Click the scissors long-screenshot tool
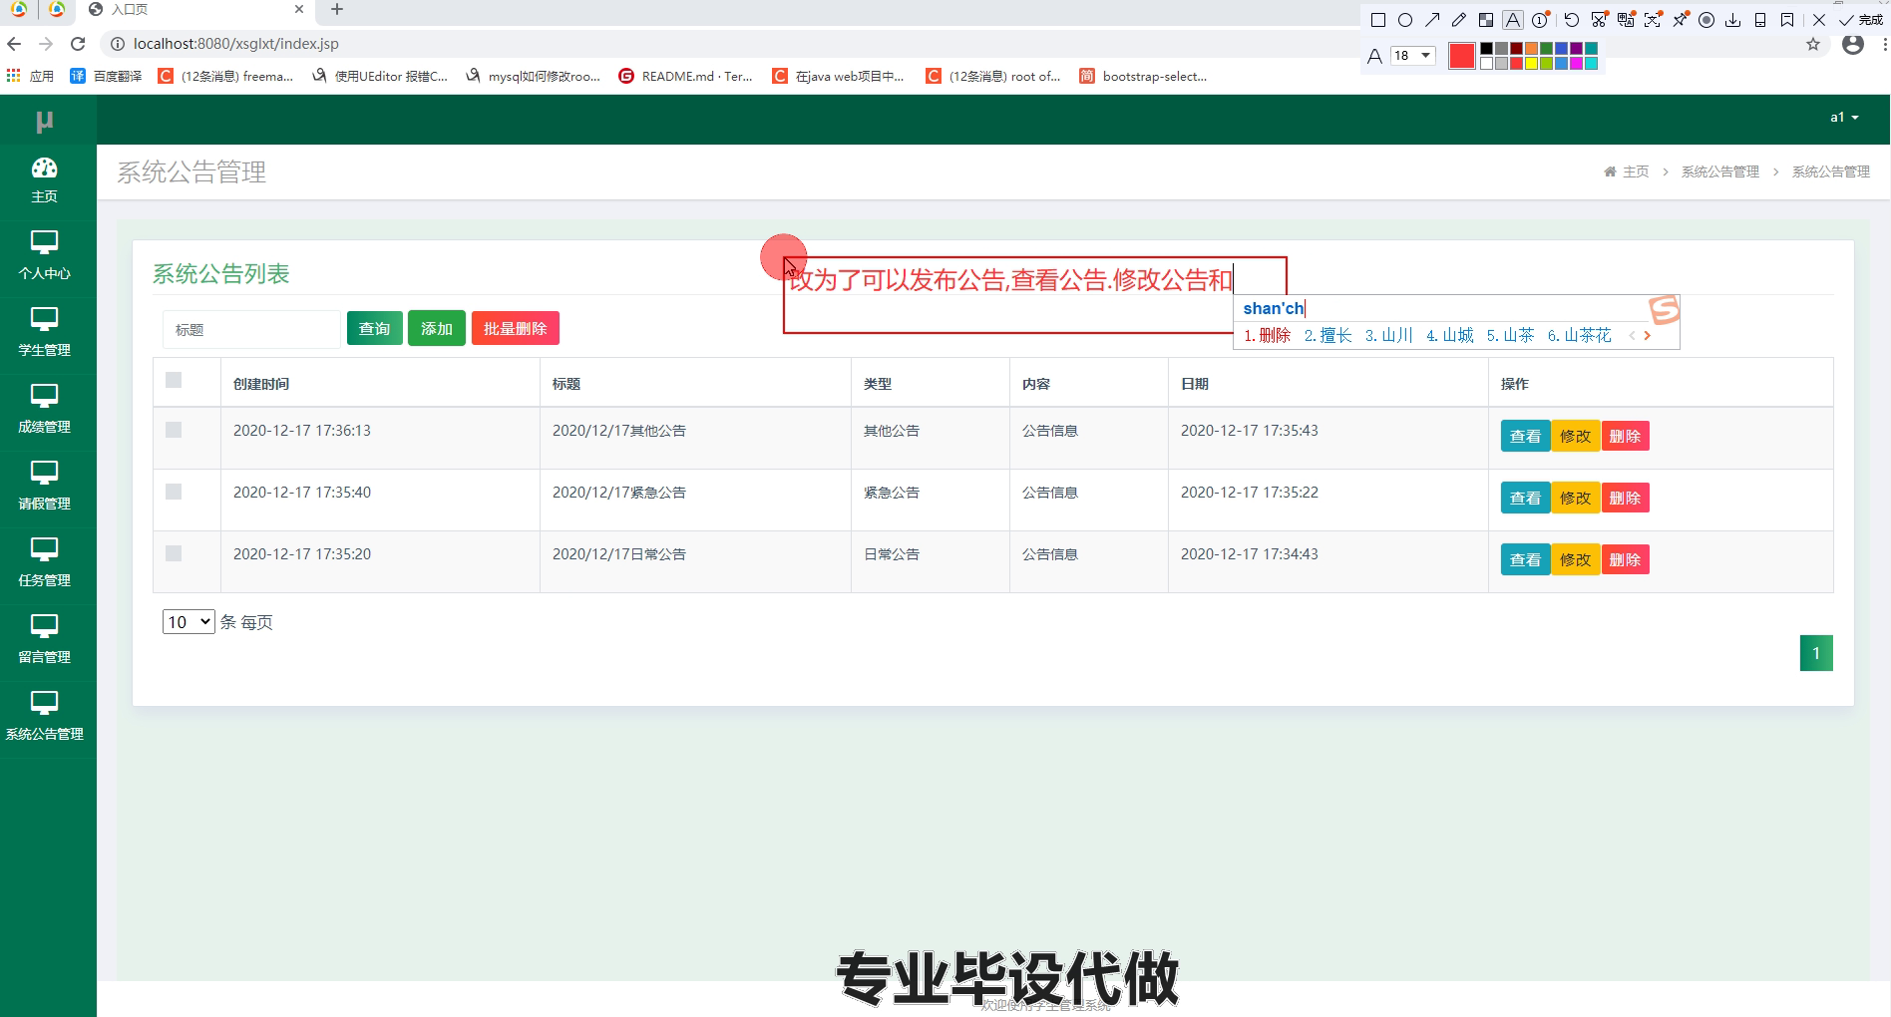This screenshot has width=1891, height=1017. click(1600, 20)
